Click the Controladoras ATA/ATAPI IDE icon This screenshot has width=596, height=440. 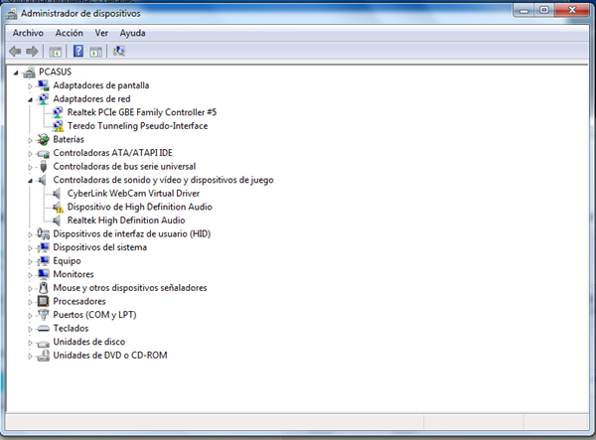click(44, 153)
